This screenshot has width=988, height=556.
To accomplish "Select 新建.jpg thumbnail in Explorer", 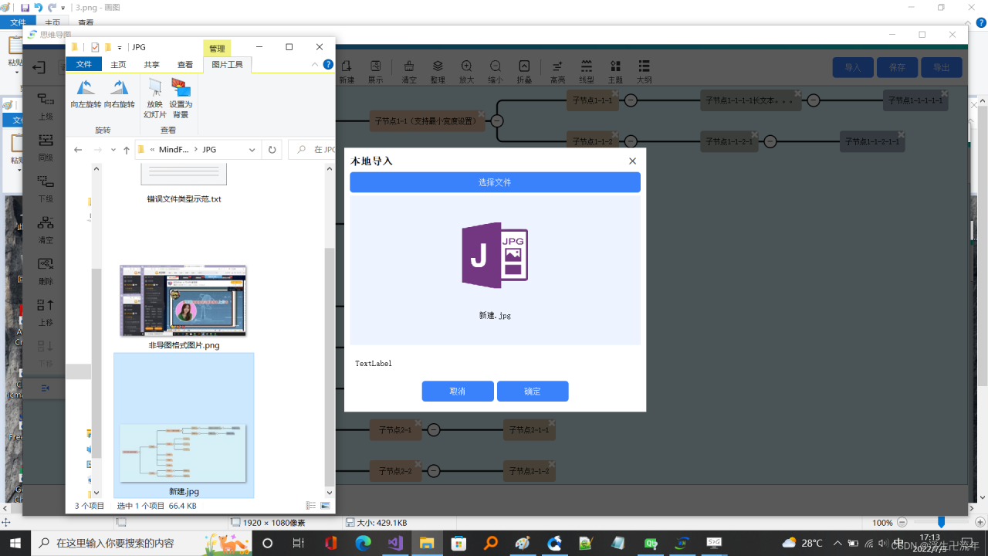I will point(184,453).
